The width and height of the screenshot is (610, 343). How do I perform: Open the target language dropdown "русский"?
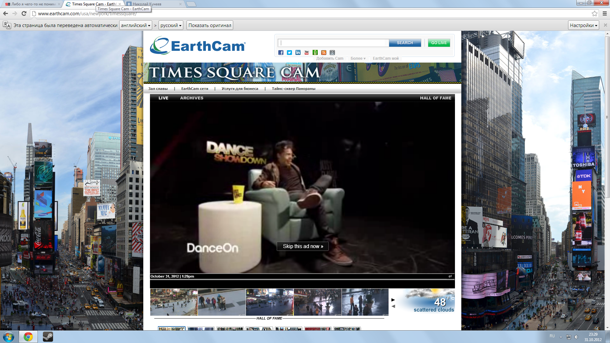coord(171,25)
